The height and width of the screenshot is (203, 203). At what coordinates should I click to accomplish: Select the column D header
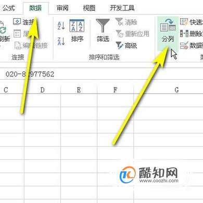(x=42, y=90)
